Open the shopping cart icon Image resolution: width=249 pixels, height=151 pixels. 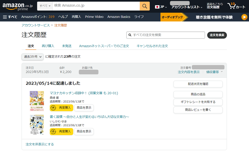click(236, 6)
